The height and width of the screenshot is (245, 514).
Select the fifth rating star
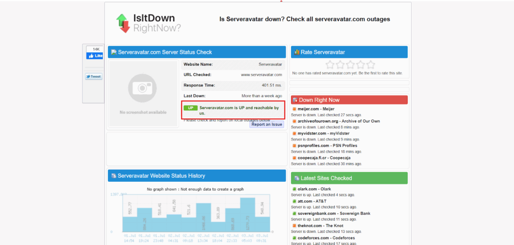tap(371, 64)
